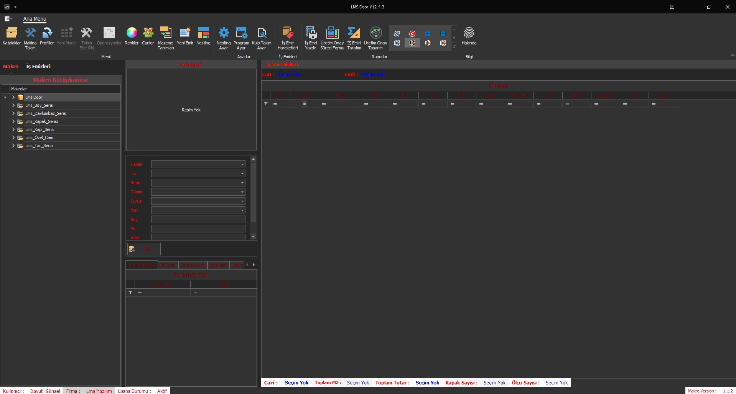The height and width of the screenshot is (394, 736).
Task: Open the Duruş dropdown list
Action: (x=242, y=201)
